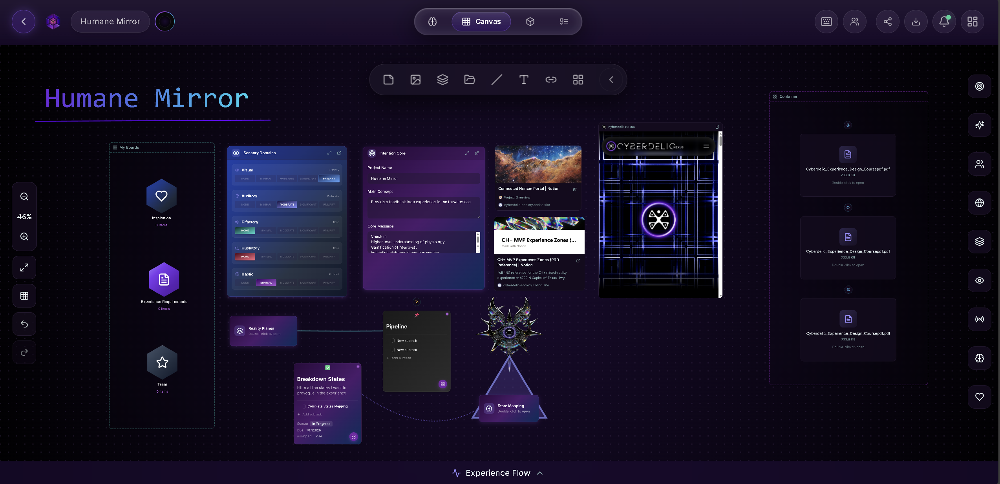Collapse canvas toolbar with chevron arrow
The width and height of the screenshot is (1000, 484).
pos(611,80)
